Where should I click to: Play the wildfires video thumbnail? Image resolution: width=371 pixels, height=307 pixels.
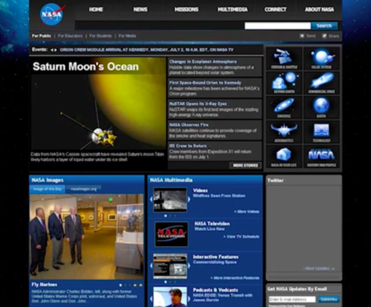click(170, 200)
